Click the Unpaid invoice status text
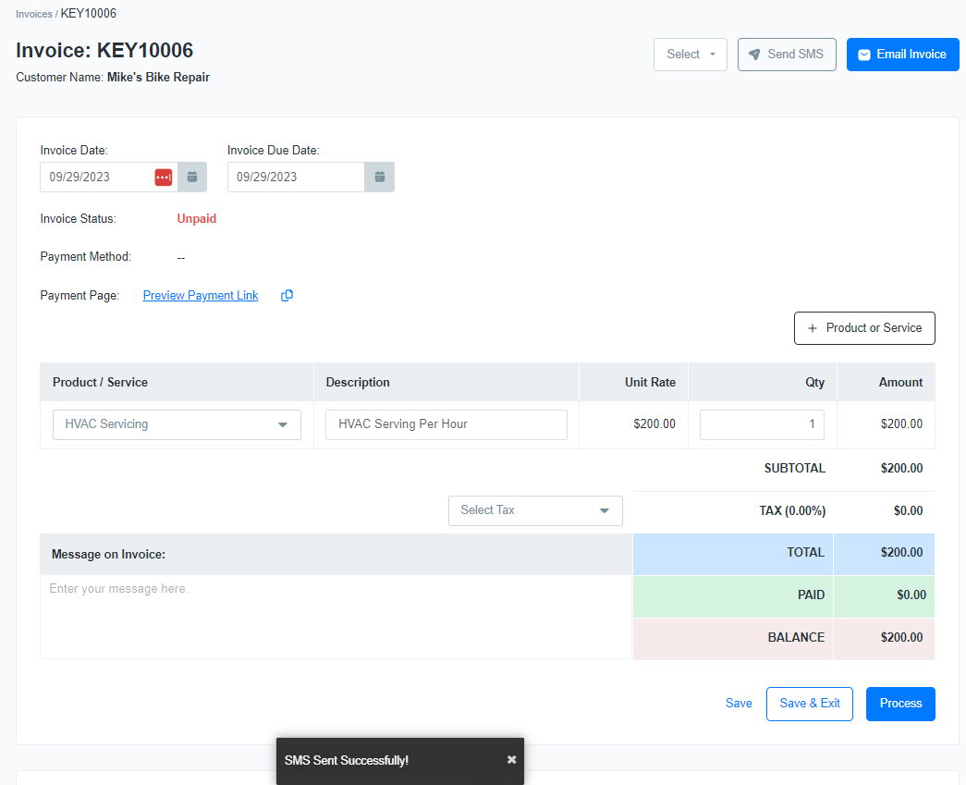Image resolution: width=966 pixels, height=785 pixels. pyautogui.click(x=197, y=219)
